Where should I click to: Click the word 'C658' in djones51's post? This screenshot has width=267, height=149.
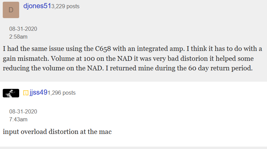[103, 49]
